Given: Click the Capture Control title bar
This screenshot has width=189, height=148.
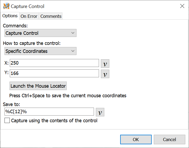Looking at the screenshot, I should [93, 6].
